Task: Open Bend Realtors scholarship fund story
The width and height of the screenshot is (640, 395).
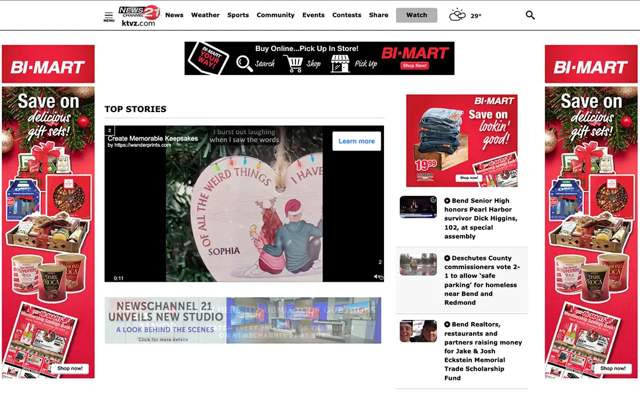Action: pos(483,351)
